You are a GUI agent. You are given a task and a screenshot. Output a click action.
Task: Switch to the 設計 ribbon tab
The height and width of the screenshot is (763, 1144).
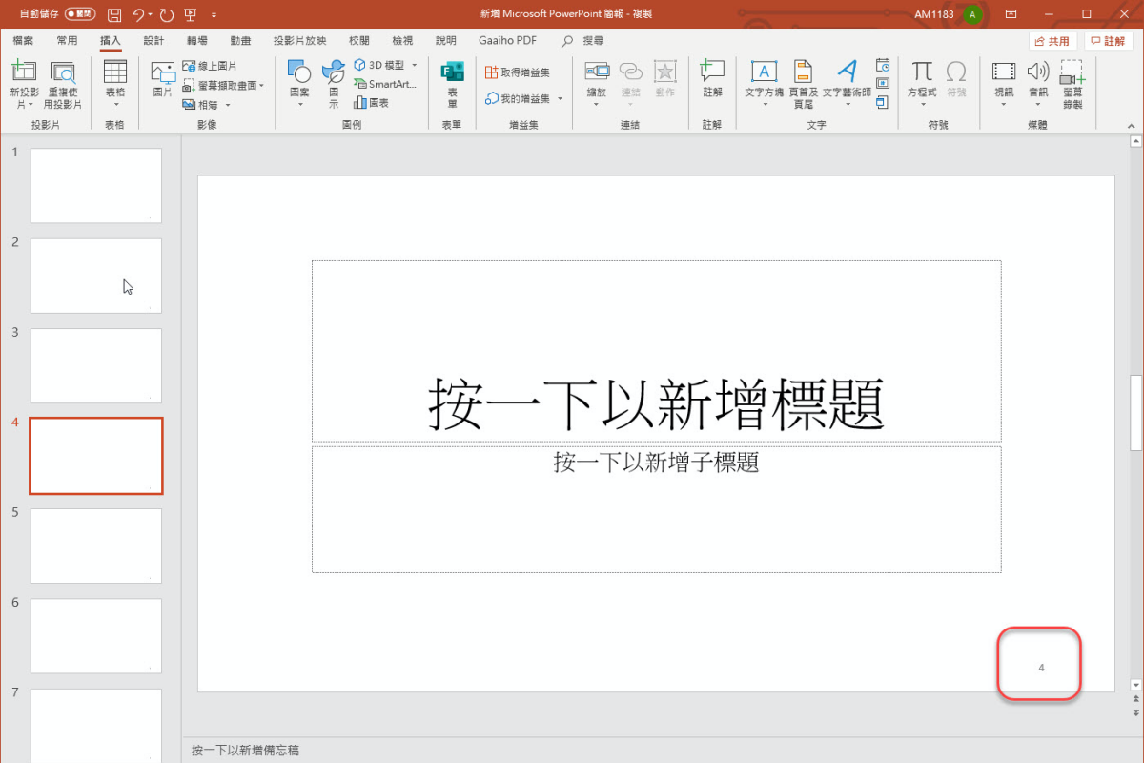coord(153,40)
